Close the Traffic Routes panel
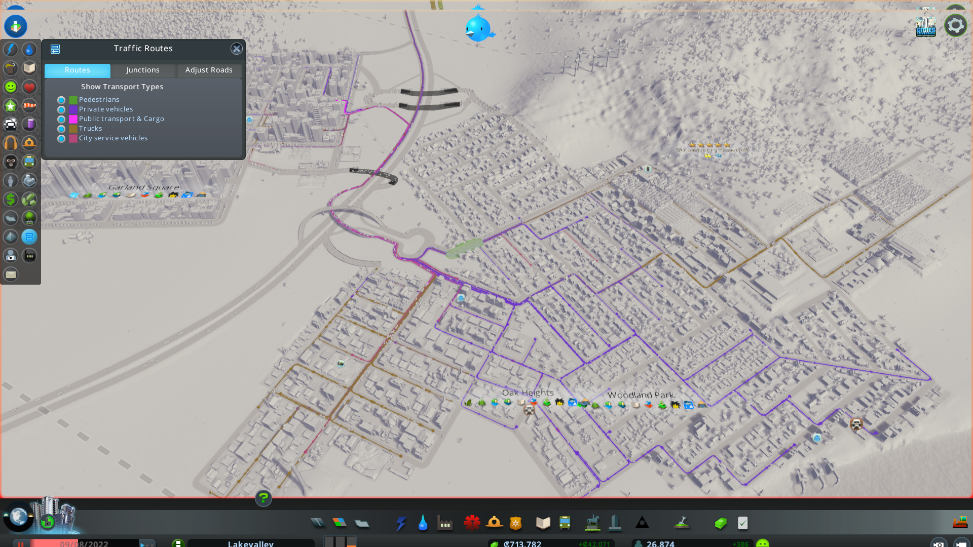 pyautogui.click(x=236, y=49)
